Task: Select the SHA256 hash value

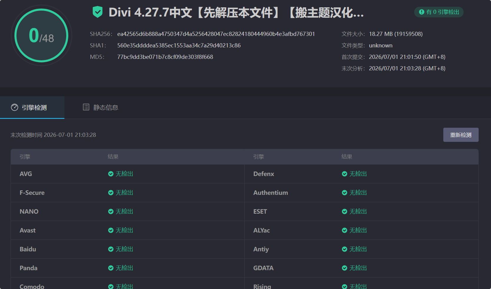Action: [x=216, y=34]
